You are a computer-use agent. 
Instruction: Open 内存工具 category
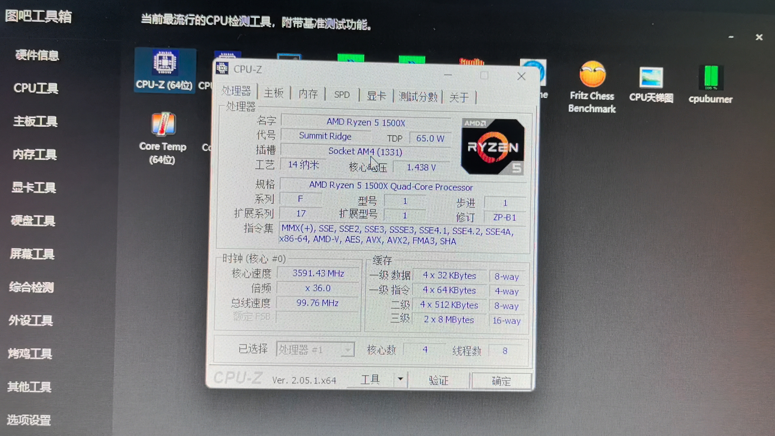[34, 154]
